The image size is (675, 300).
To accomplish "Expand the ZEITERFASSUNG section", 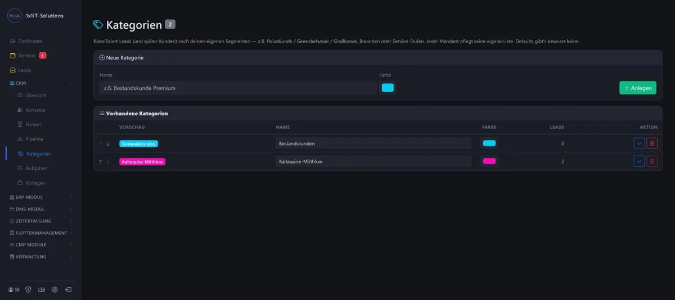I will 40,221.
